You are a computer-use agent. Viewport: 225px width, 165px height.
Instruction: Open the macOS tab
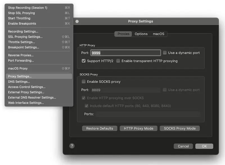click(159, 34)
